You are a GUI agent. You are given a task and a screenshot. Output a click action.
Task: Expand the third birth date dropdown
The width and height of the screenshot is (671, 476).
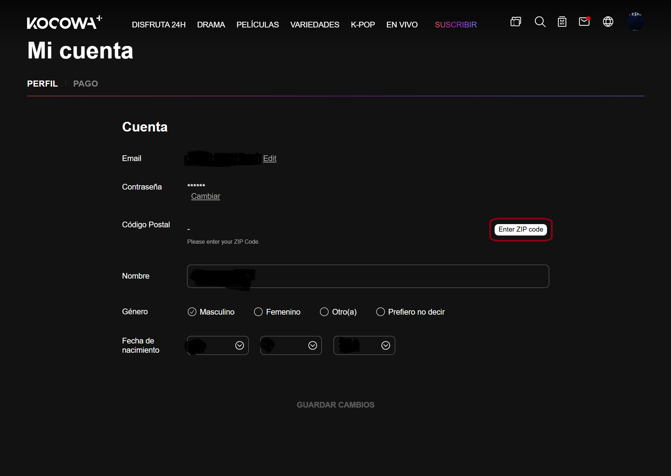point(364,346)
